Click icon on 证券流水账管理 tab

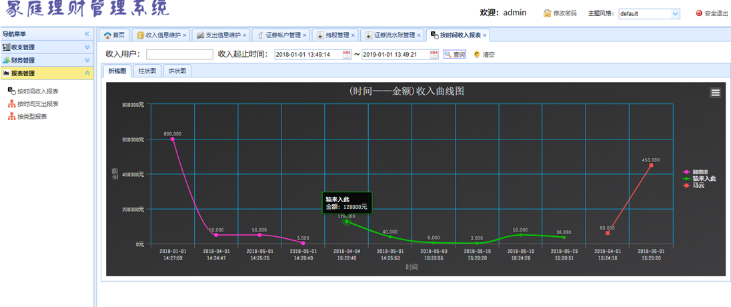click(x=370, y=35)
